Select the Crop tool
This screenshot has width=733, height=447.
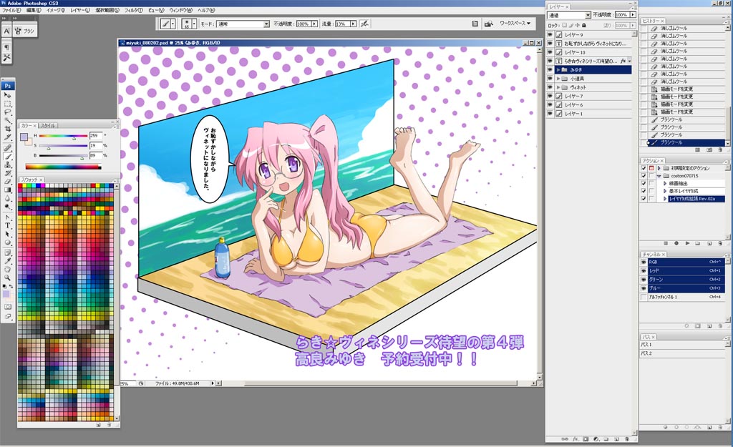click(7, 129)
